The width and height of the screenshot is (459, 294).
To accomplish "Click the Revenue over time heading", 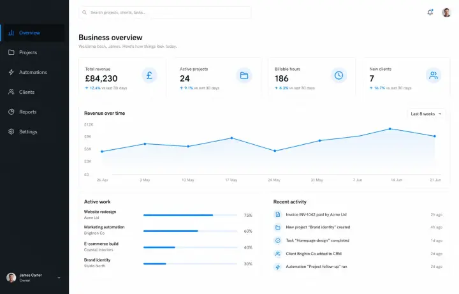I will pyautogui.click(x=105, y=113).
